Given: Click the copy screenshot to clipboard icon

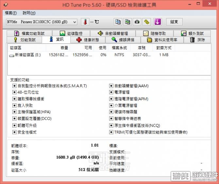Looking at the screenshot, I should 127,22.
